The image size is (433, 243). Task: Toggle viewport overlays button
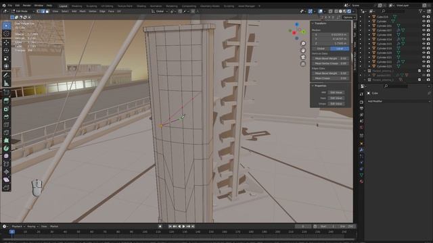(320, 11)
